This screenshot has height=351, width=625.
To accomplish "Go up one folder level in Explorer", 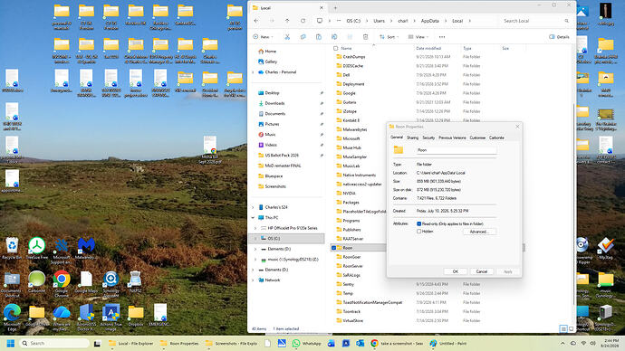I will [287, 21].
